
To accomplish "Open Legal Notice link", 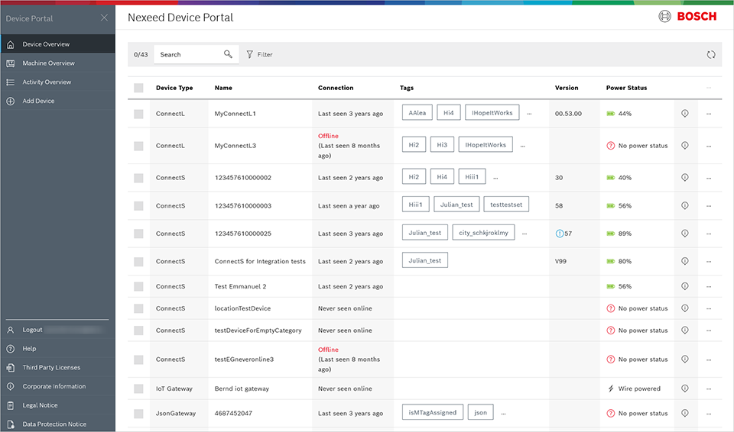I will (x=57, y=405).
